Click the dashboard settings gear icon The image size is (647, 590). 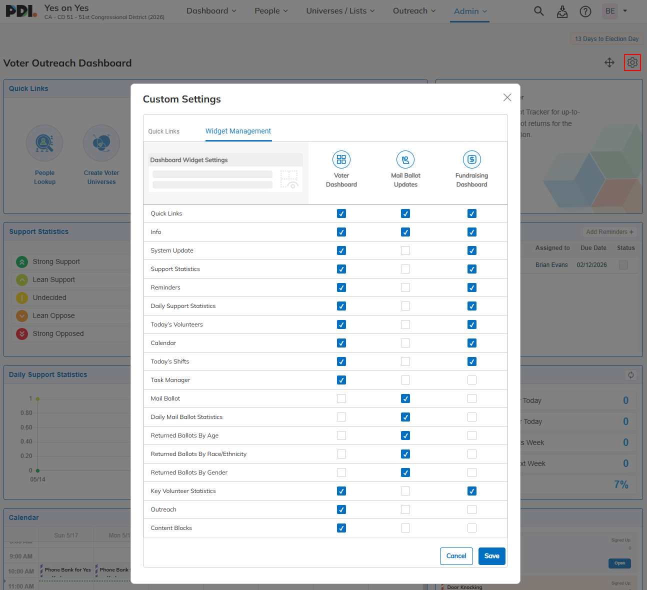(x=632, y=62)
